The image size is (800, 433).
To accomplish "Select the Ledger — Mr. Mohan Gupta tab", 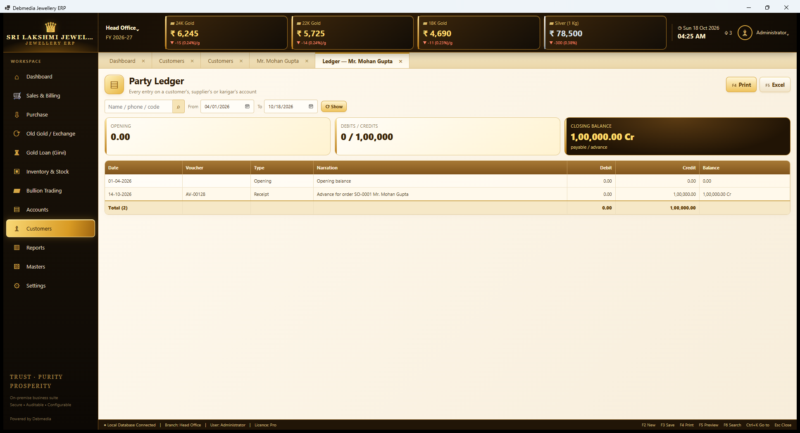I will tap(357, 61).
